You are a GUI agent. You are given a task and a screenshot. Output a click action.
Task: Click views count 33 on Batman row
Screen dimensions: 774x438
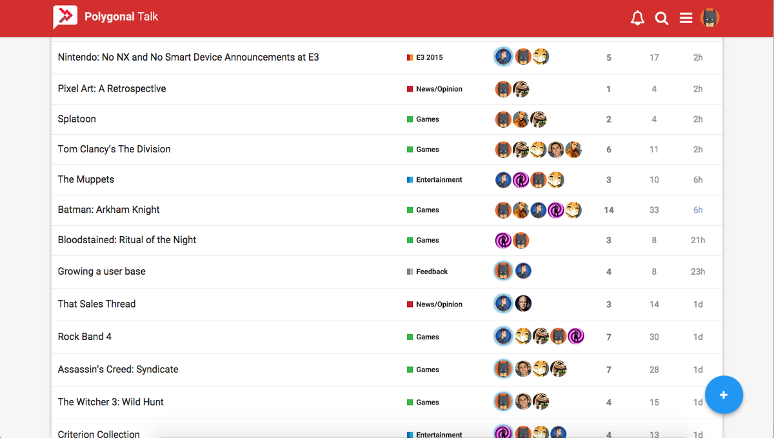(654, 210)
